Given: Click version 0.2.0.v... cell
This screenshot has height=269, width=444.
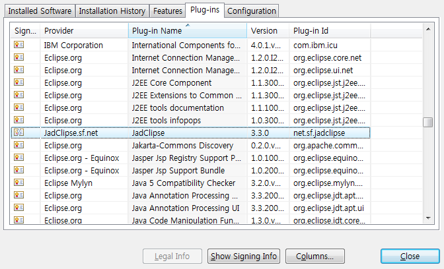Looking at the screenshot, I should (x=266, y=146).
